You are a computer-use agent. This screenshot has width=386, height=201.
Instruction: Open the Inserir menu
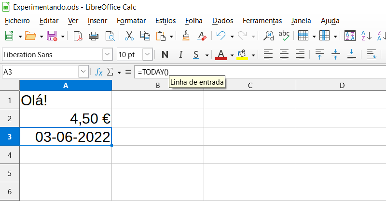[97, 21]
